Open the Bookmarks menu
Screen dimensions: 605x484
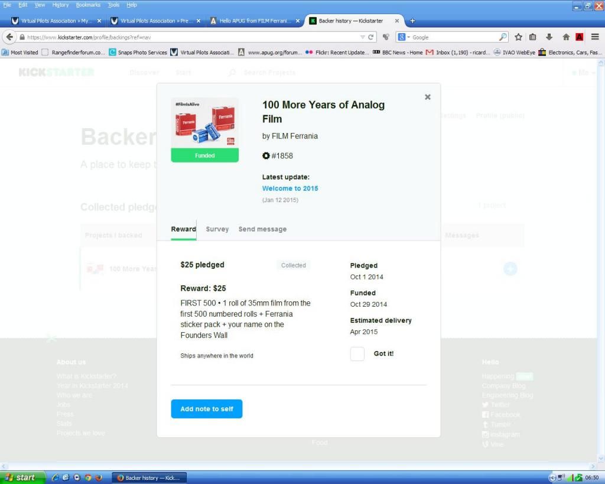tap(88, 5)
